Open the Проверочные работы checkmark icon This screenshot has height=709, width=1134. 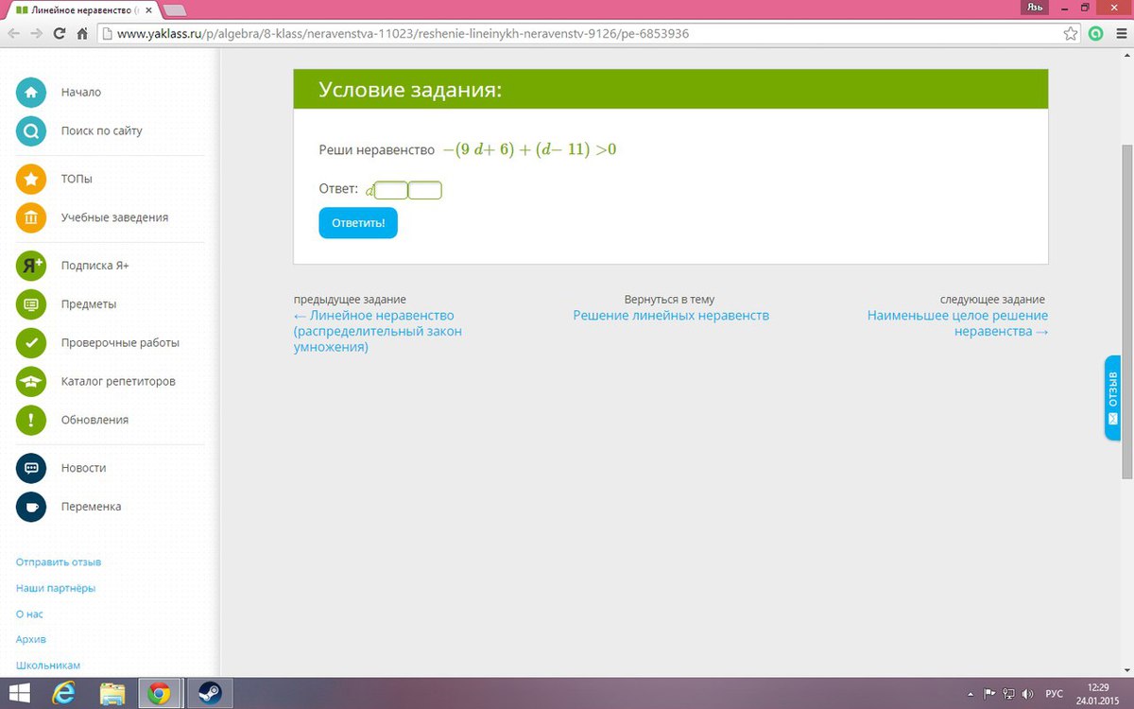(31, 342)
